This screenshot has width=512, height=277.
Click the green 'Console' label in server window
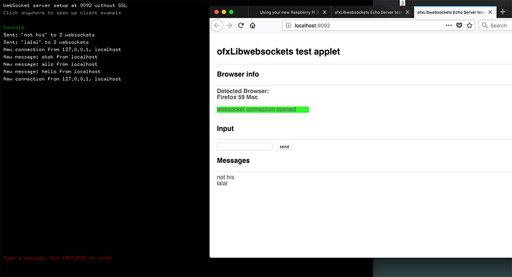[14, 28]
